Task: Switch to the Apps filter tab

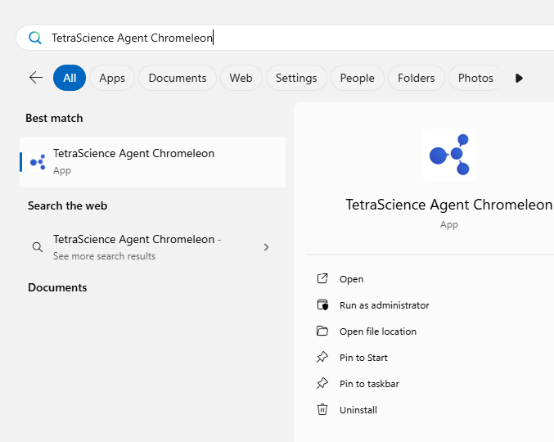Action: point(112,78)
